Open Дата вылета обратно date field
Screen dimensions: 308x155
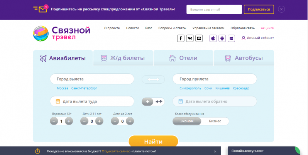215,101
